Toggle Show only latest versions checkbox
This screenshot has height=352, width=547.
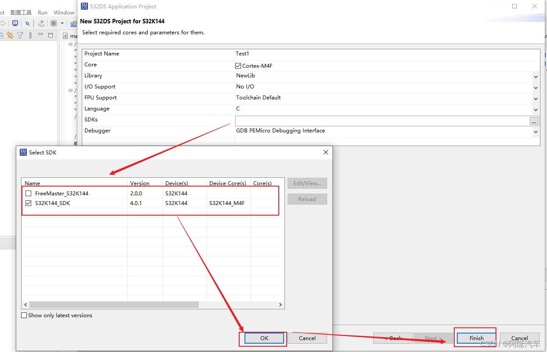coord(24,315)
